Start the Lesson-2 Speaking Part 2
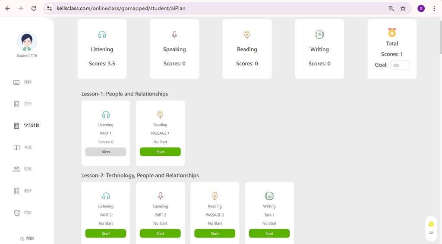 [160, 233]
